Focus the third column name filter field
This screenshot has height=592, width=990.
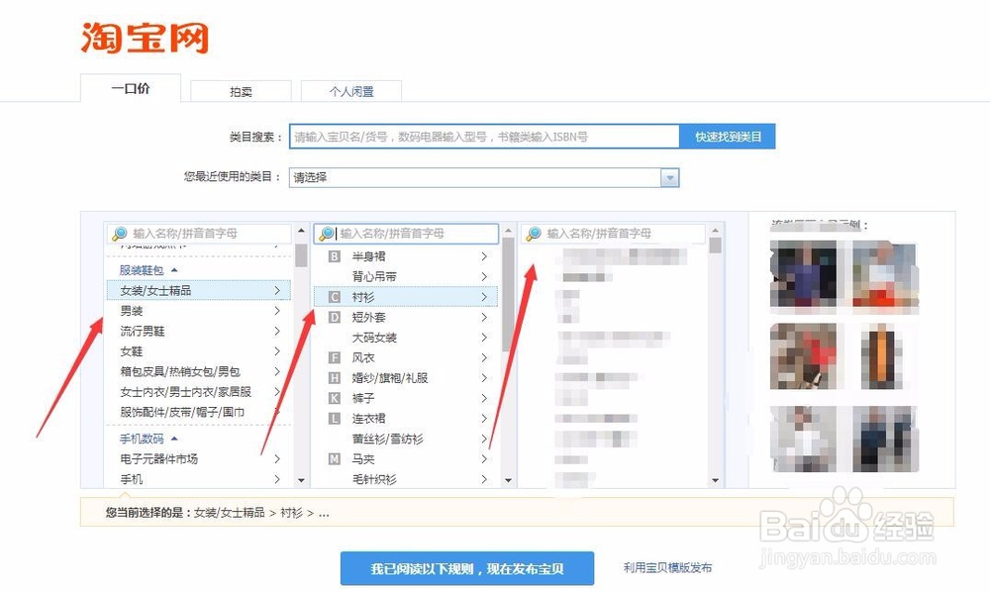[x=613, y=234]
